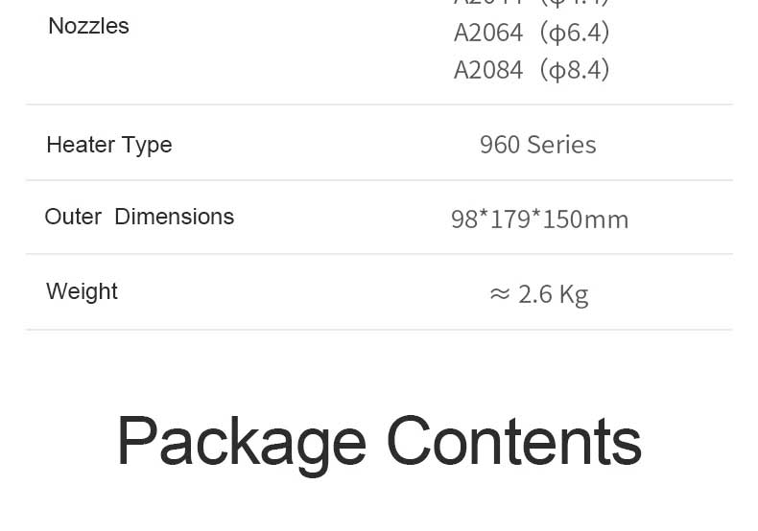
Task: Click the word "Dimensions" in the label
Action: [x=174, y=217]
